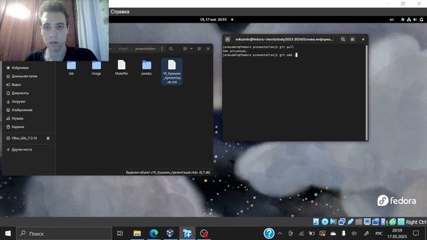Open the terminal hamburger menu
Screen dimensions: 427x240
[x=352, y=39]
